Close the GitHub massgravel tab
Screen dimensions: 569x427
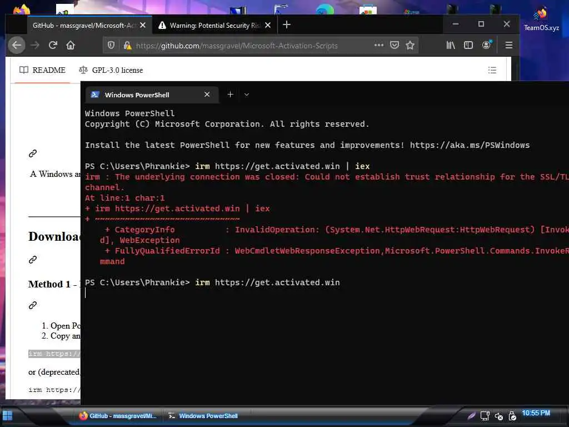point(143,25)
